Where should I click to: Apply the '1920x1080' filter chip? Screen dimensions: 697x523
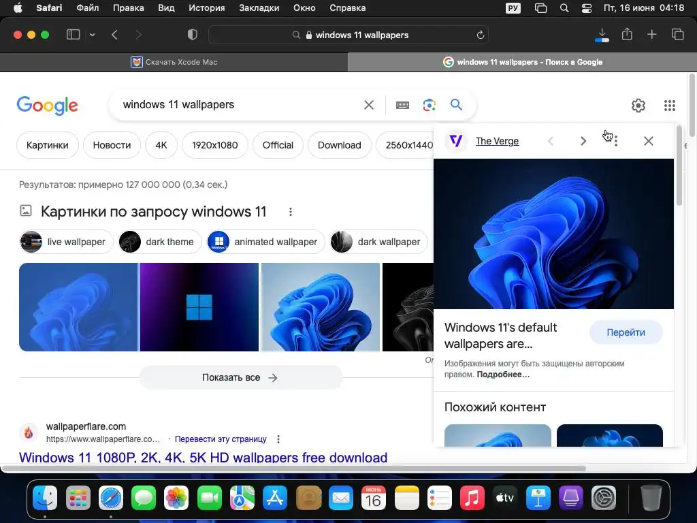coord(214,145)
